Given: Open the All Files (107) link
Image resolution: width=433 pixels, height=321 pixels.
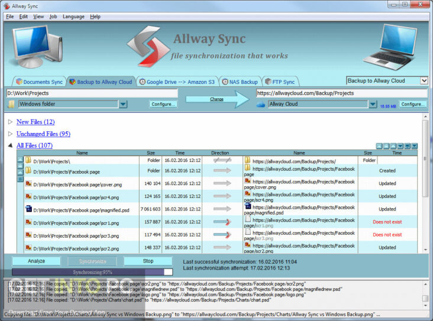Looking at the screenshot, I should click(x=34, y=145).
